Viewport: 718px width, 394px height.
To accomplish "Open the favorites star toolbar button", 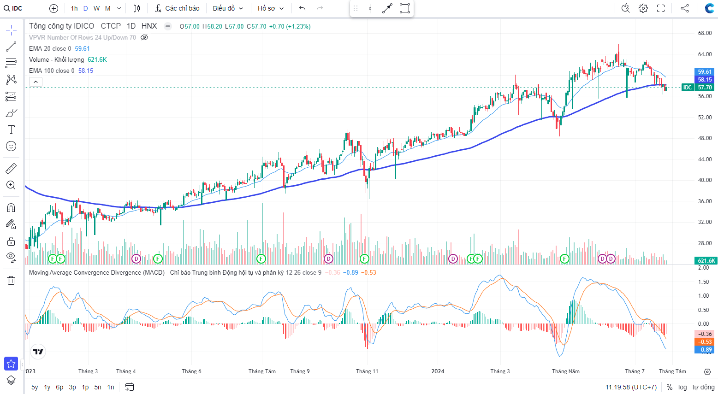I will pos(11,364).
